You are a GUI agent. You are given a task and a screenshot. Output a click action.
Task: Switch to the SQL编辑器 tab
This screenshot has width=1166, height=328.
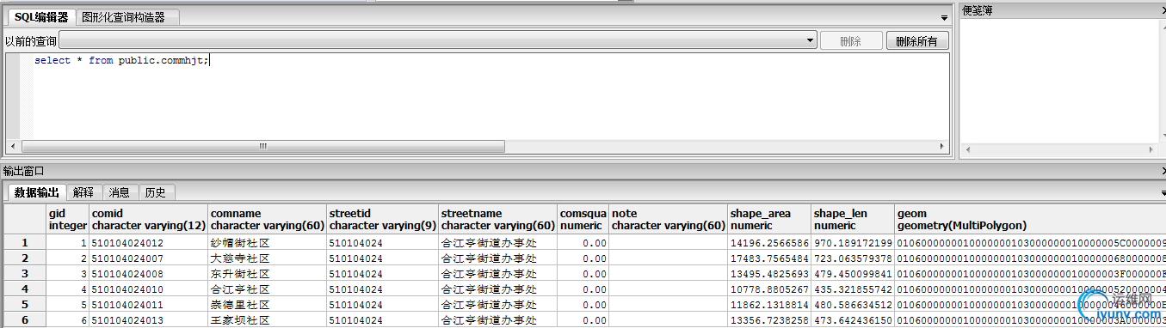pos(40,17)
